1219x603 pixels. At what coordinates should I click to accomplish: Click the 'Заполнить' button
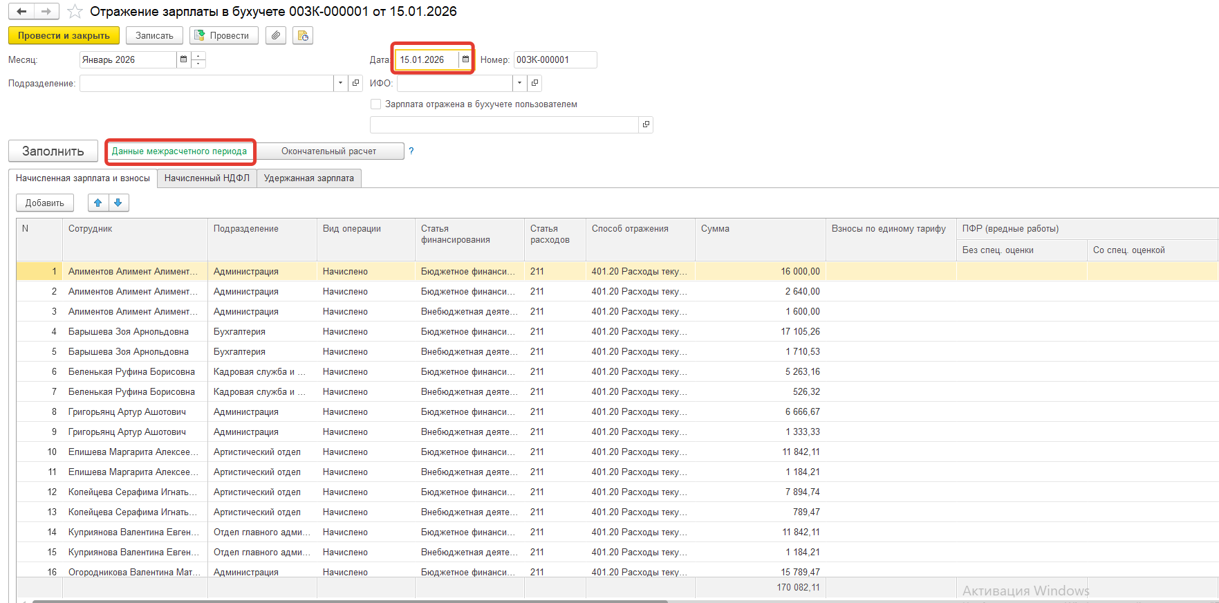(53, 151)
